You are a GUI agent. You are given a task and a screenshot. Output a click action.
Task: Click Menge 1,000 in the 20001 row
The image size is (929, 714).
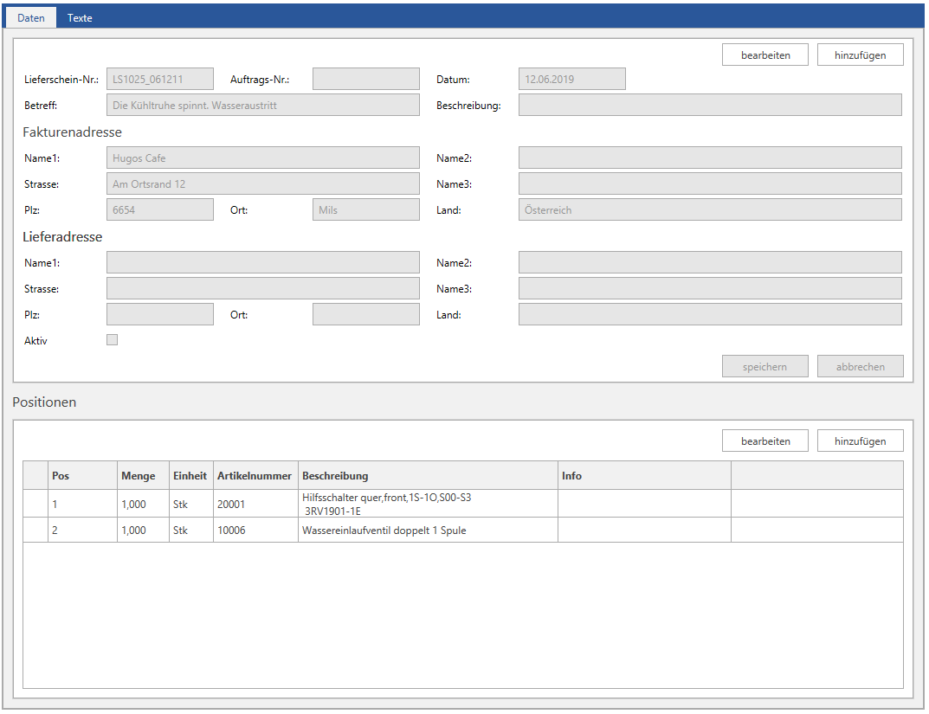[x=144, y=504]
